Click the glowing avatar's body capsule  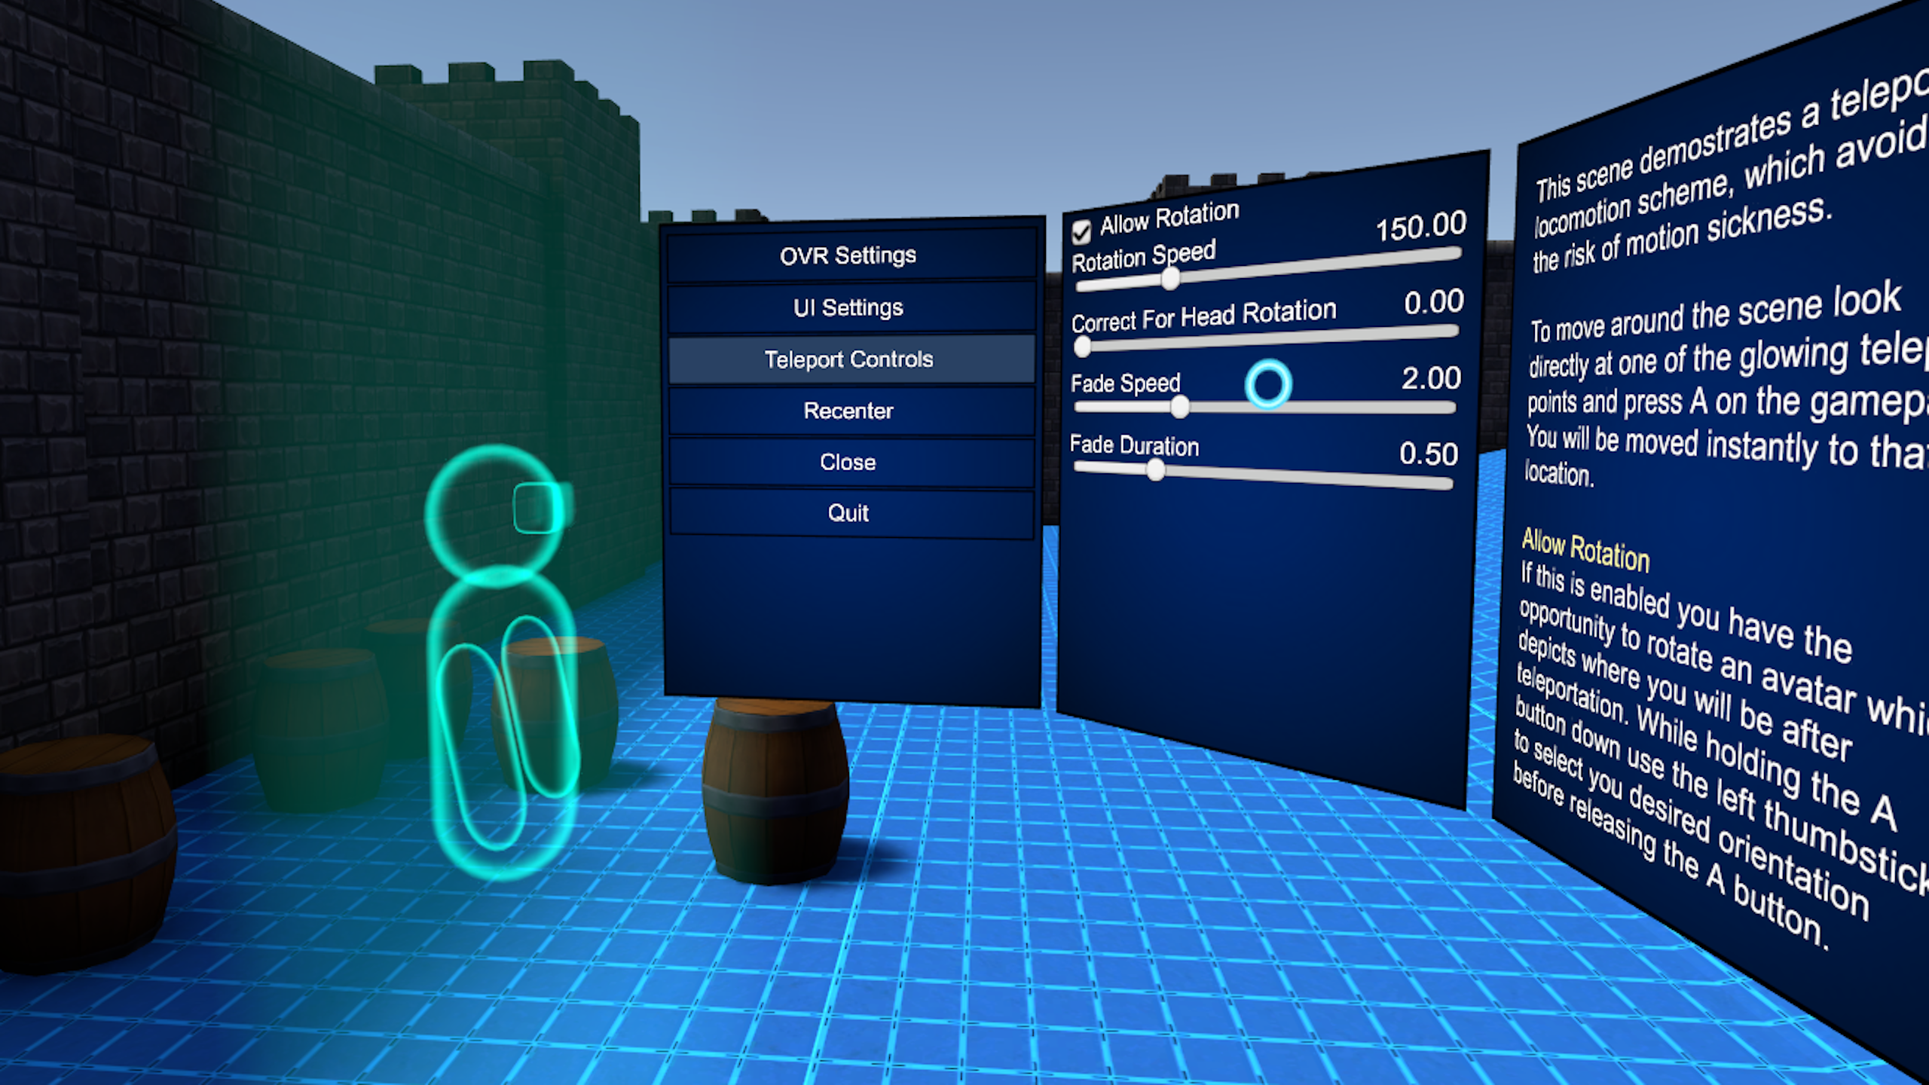[x=501, y=727]
